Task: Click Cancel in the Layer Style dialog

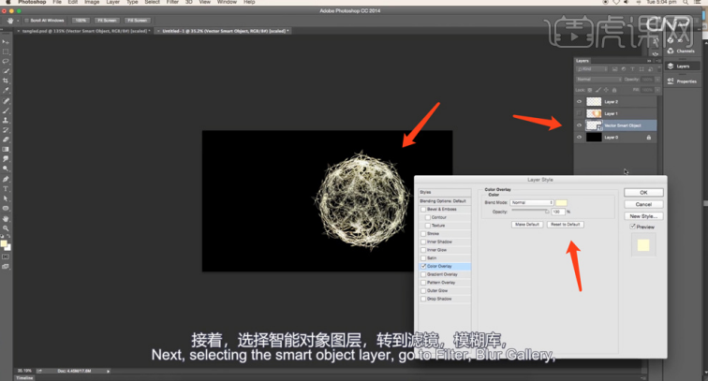Action: 643,204
